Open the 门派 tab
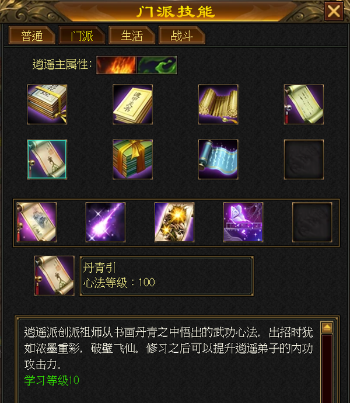The height and width of the screenshot is (403, 350). (x=82, y=35)
